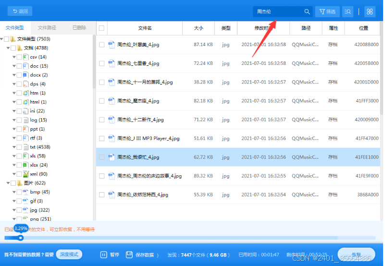Check the box for 周杰伦_依然范特西_4.jpg
Viewport: 385px width, 266px height.
pos(101,195)
